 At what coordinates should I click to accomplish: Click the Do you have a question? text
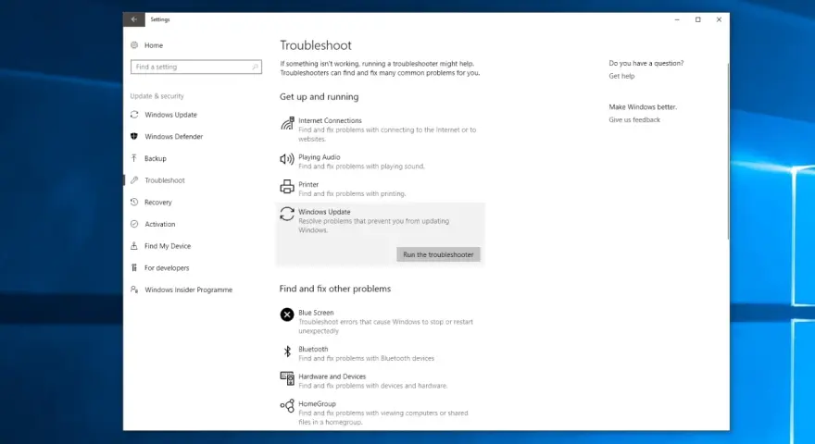click(x=646, y=63)
